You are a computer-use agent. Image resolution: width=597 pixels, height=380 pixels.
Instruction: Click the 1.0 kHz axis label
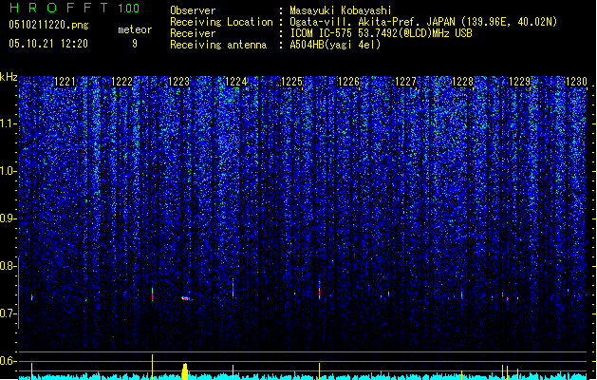coord(8,171)
